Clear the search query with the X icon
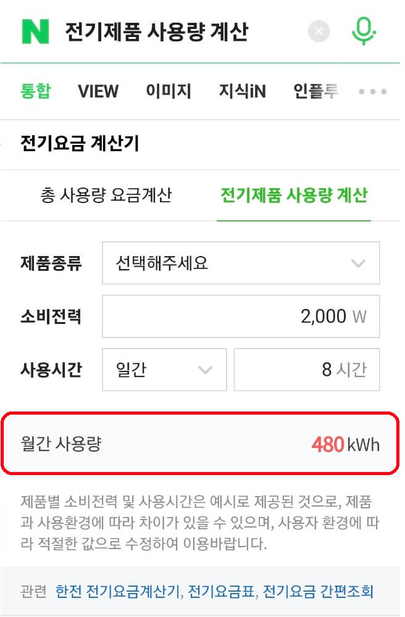 (319, 31)
